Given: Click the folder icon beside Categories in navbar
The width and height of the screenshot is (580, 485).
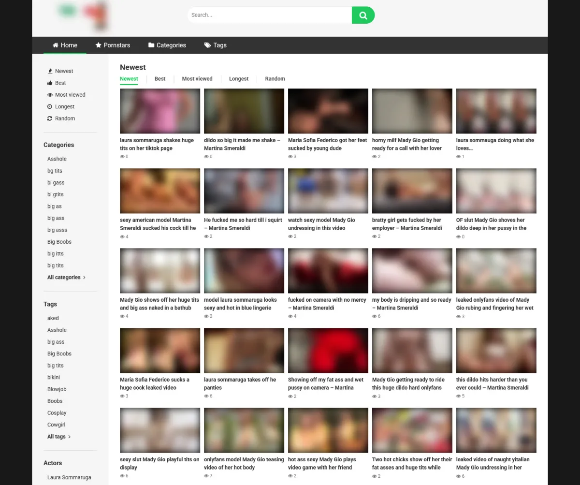Looking at the screenshot, I should click(x=151, y=45).
